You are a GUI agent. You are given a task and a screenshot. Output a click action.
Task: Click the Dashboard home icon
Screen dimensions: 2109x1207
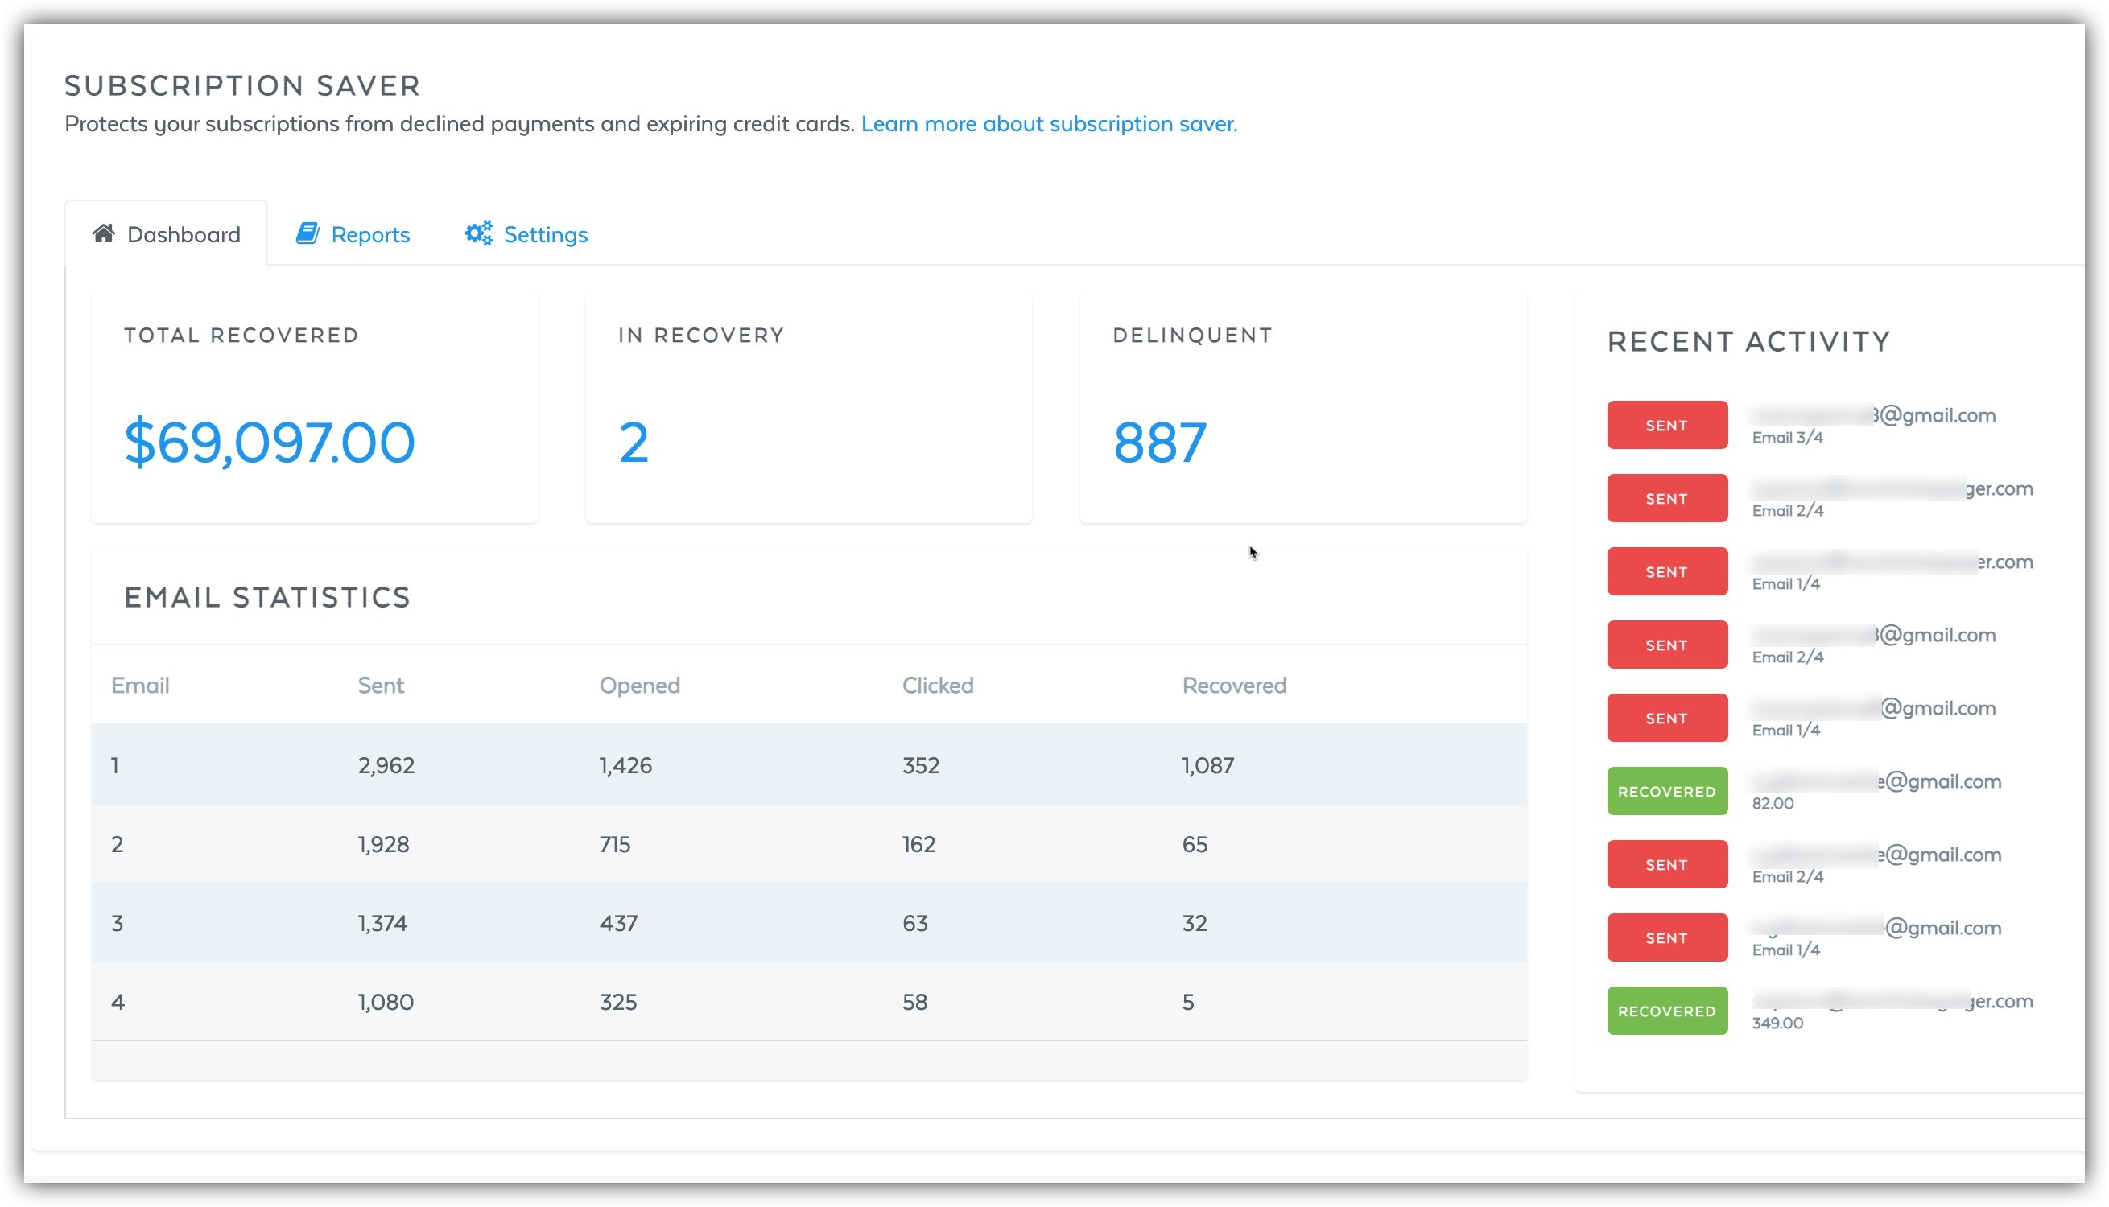pyautogui.click(x=104, y=234)
